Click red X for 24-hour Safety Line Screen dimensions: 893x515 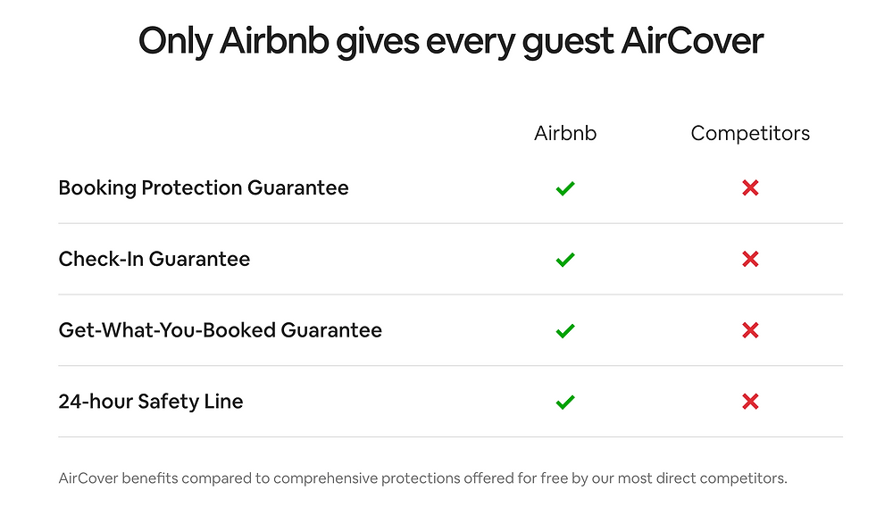(750, 402)
